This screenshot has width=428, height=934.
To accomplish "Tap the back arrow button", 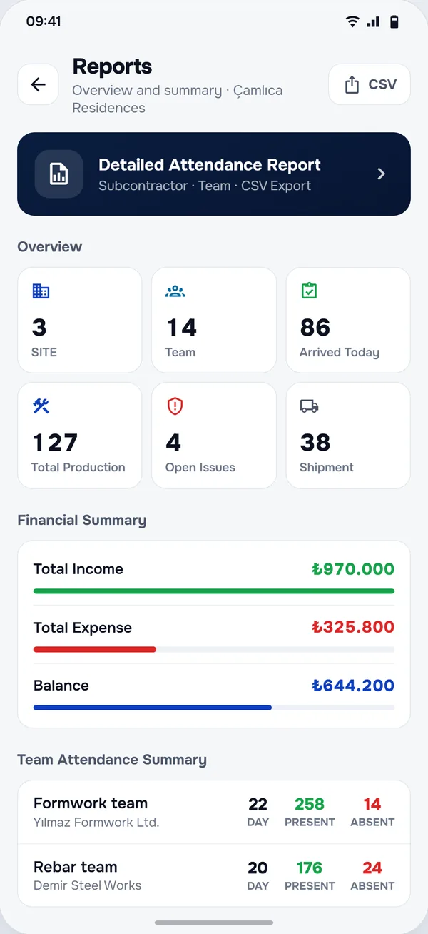I will (38, 84).
